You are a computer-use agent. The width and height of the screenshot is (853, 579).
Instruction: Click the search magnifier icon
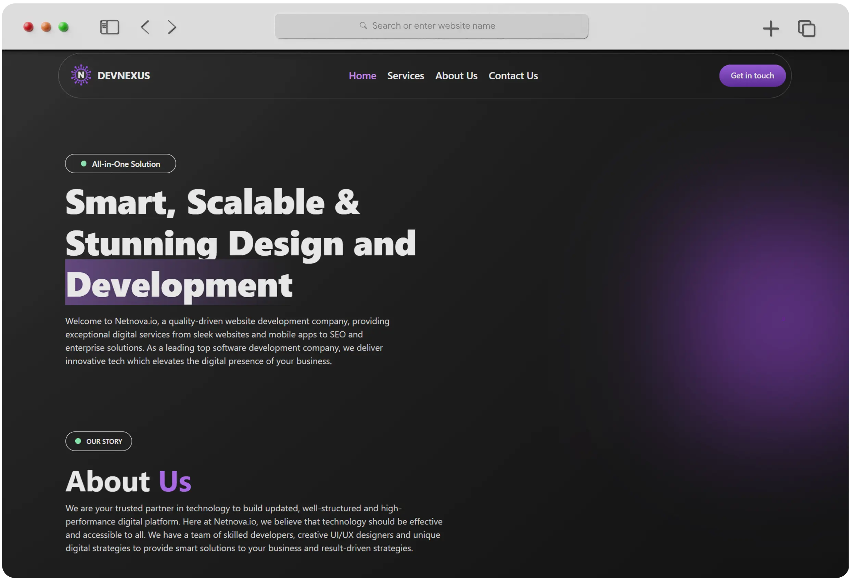click(363, 26)
